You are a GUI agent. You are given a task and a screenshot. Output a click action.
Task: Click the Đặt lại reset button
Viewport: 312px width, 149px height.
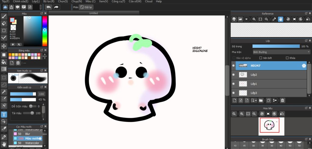(86, 7)
